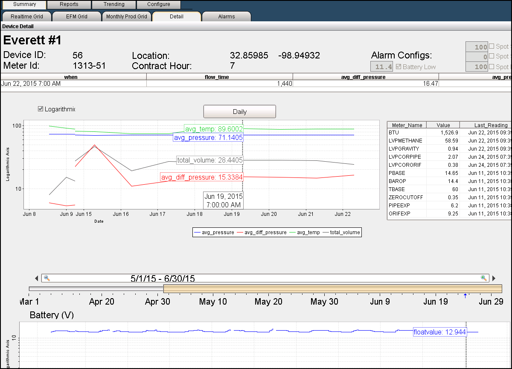Click the orange selected date range slider
Viewport: 512px width, 369px height.
[x=332, y=289]
